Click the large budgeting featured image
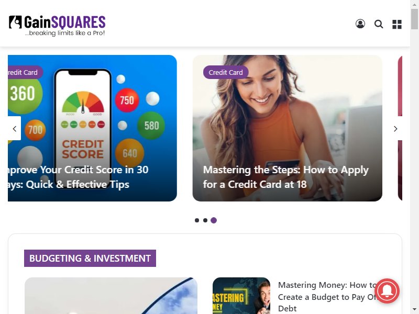 [111, 296]
